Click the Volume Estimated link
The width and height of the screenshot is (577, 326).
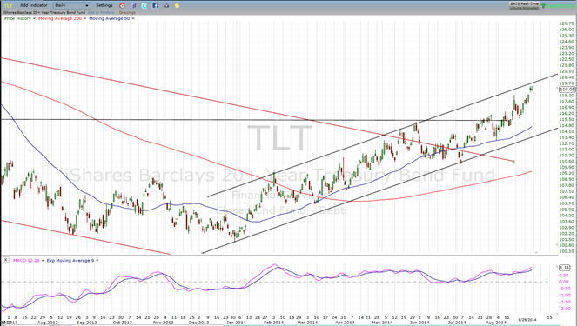525,8
